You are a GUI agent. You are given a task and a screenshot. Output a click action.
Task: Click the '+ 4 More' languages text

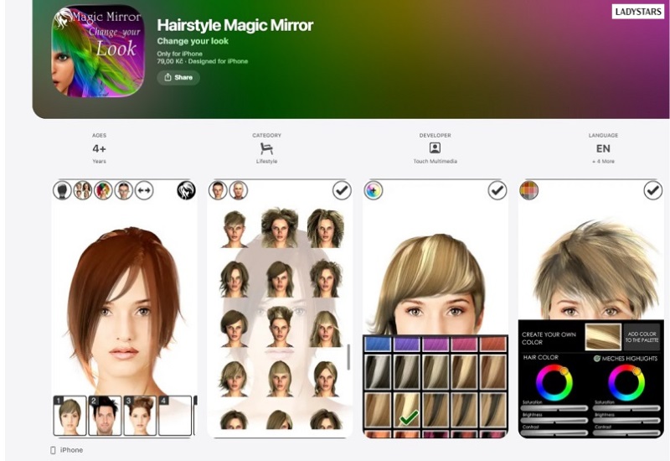pyautogui.click(x=603, y=161)
